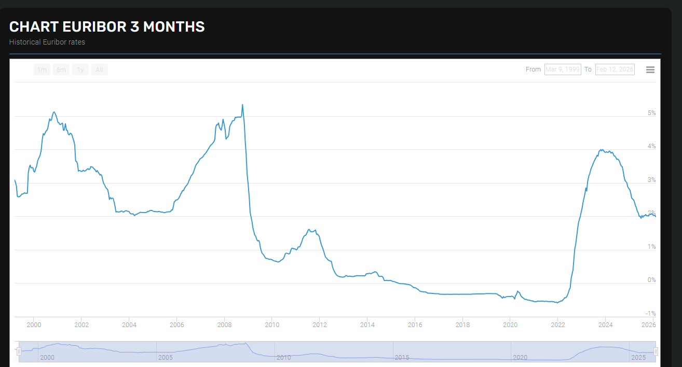Click the 2008 peak on the chart line
This screenshot has width=682, height=367.
click(x=242, y=105)
